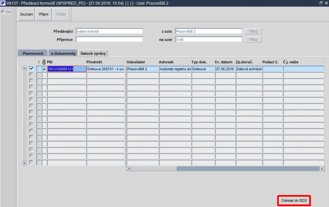This screenshot has width=329, height=207.
Task: Open the Nav navigation panel
Action: 7,12
